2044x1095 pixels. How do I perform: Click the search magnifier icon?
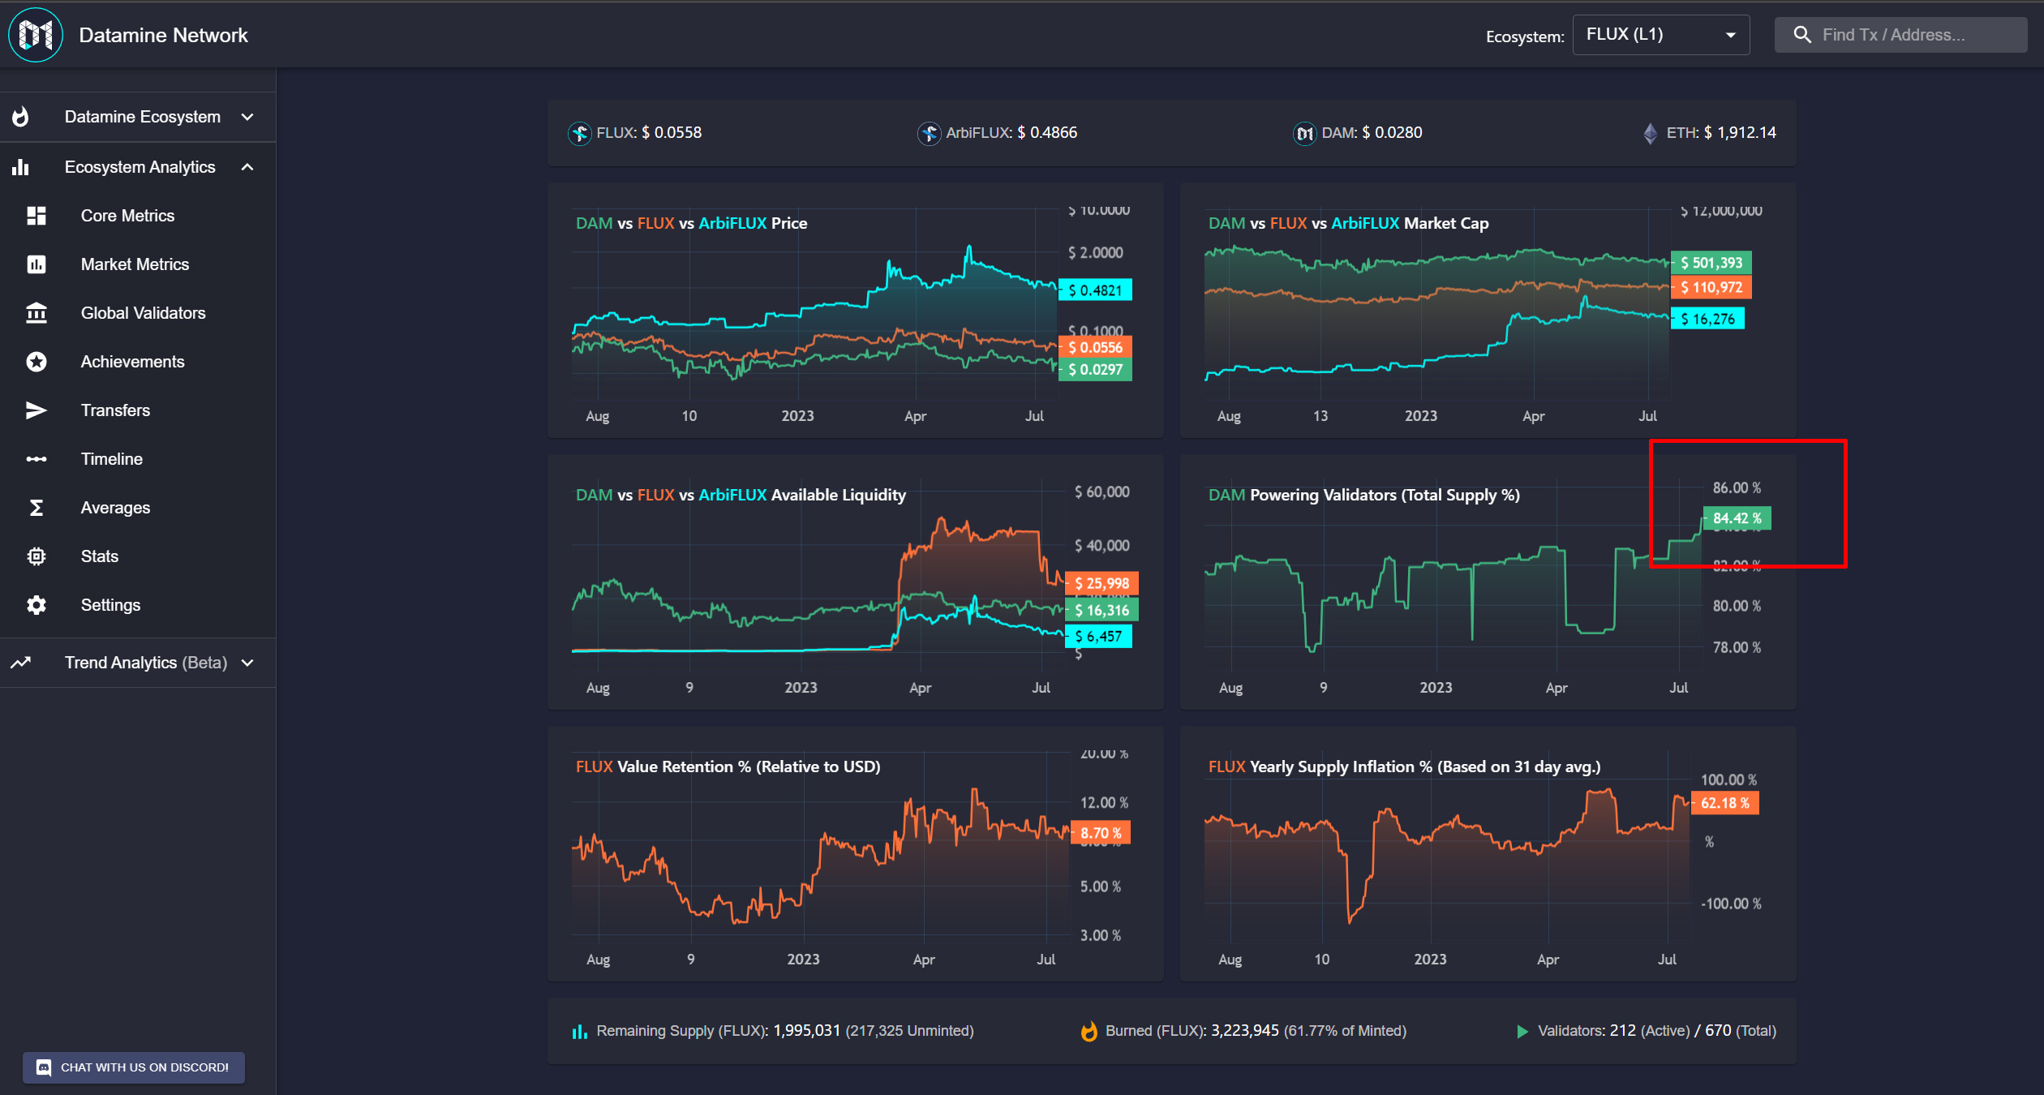(1802, 35)
